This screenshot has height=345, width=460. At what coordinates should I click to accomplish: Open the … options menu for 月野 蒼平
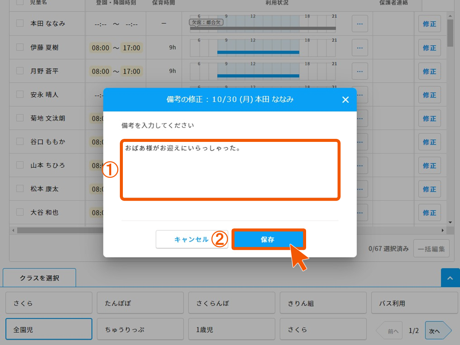tap(360, 71)
